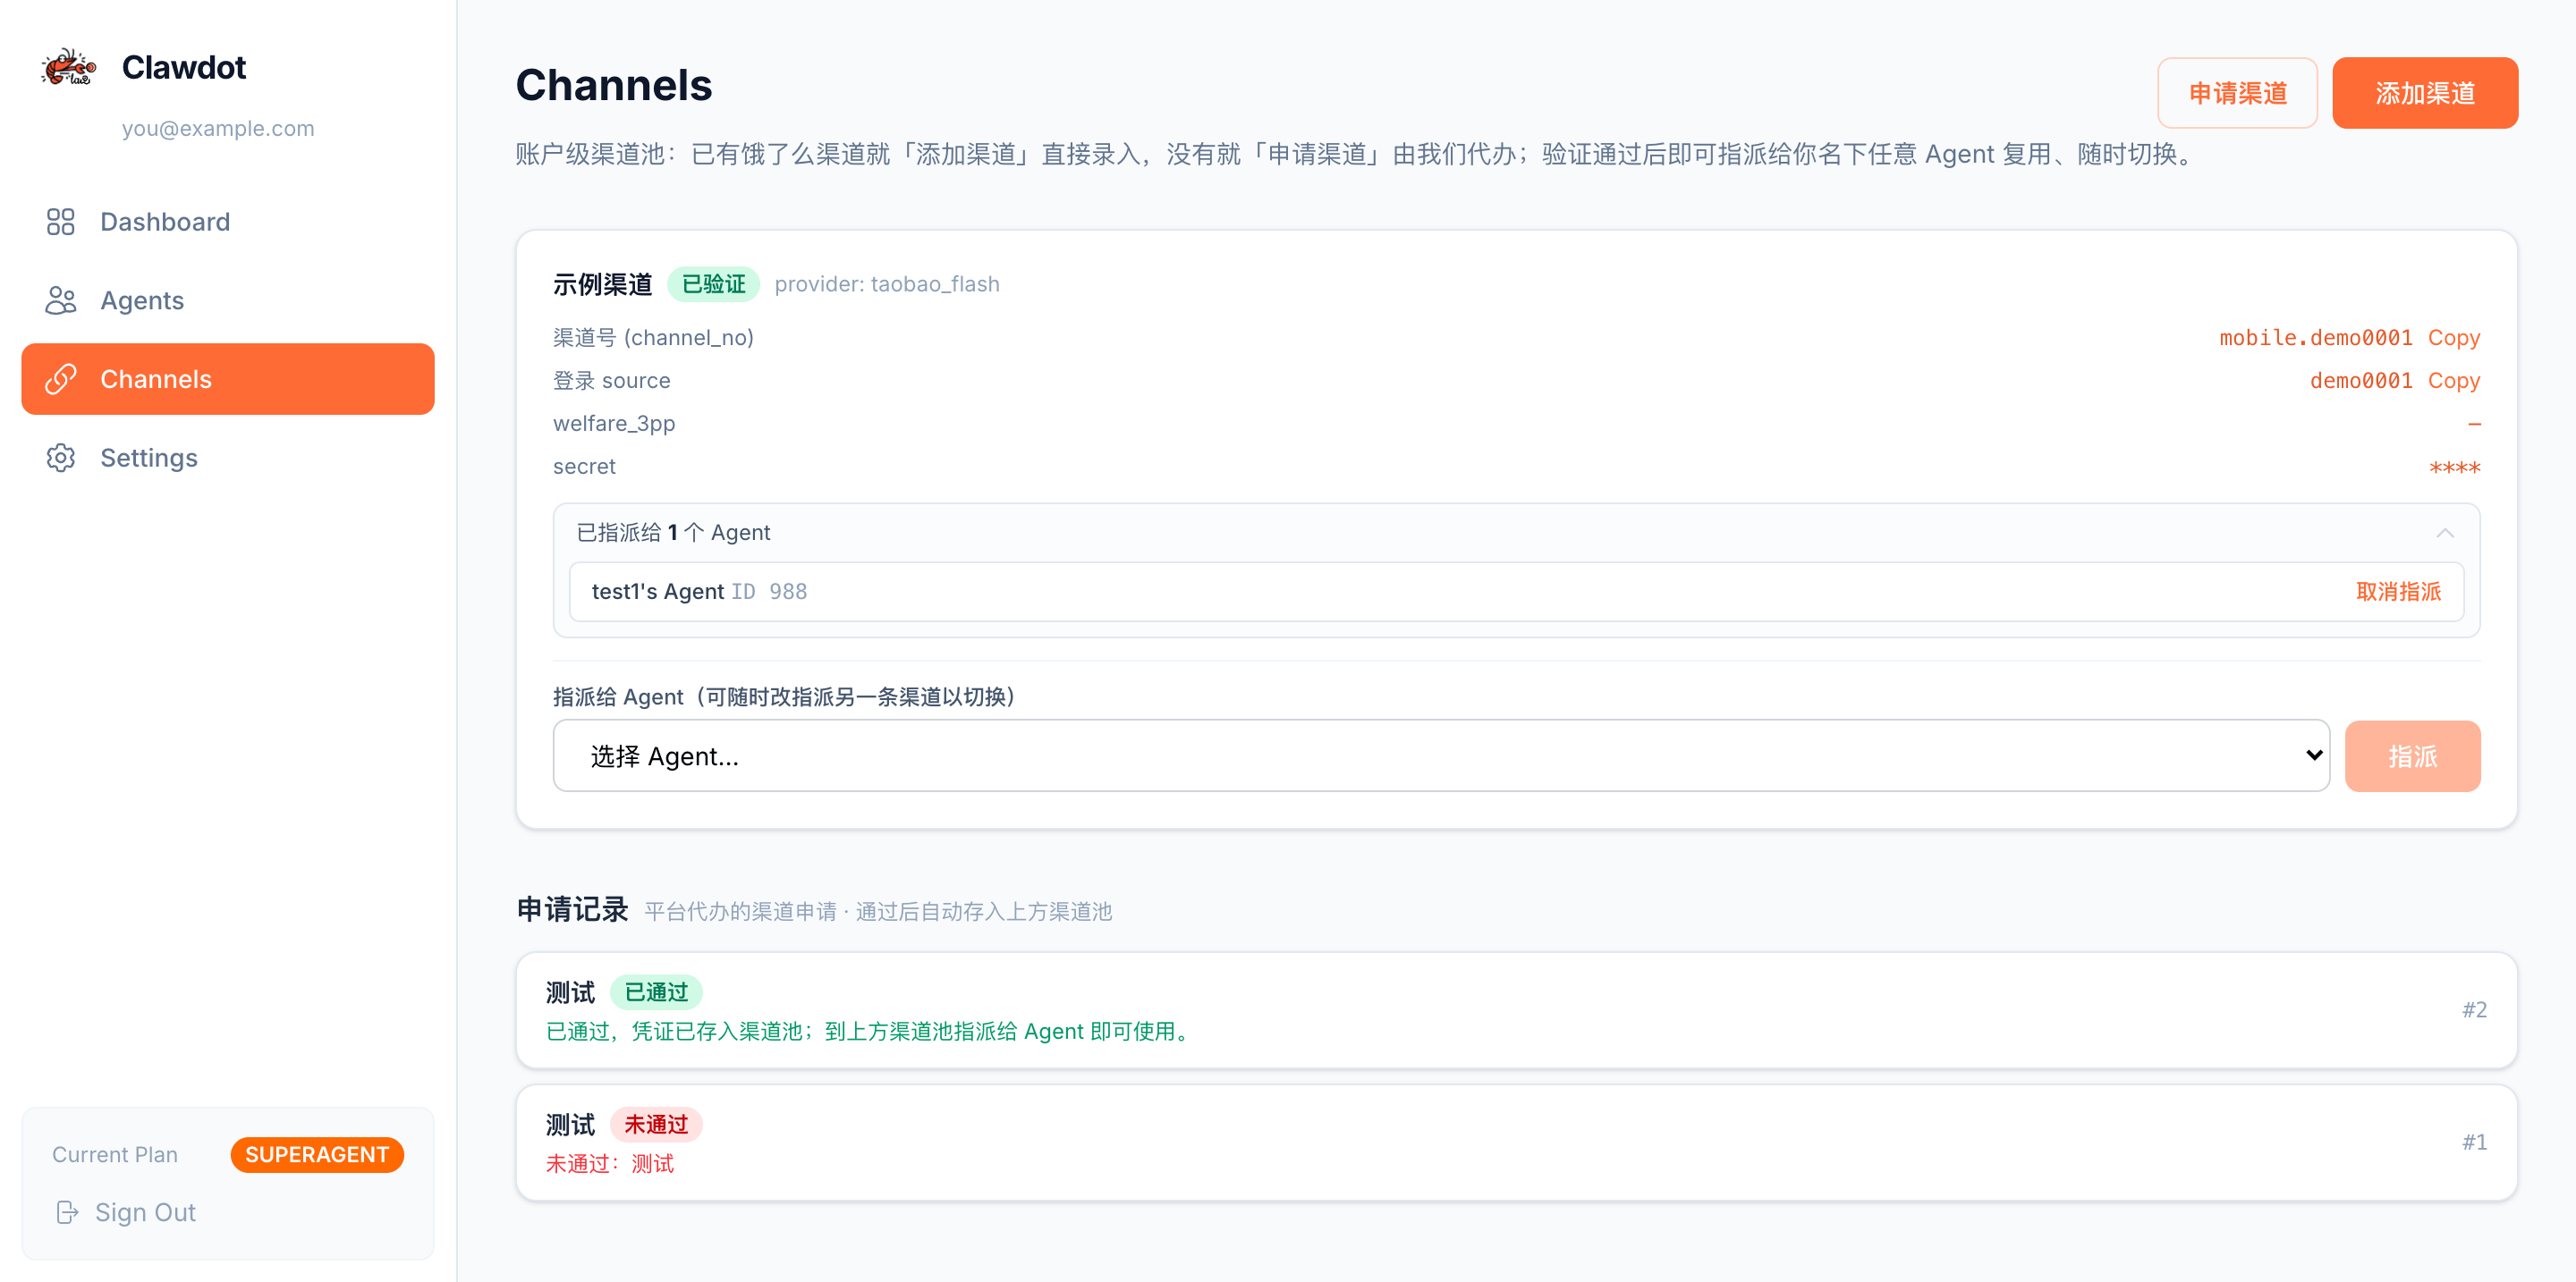Click the Sign Out door icon
The height and width of the screenshot is (1282, 2576).
click(x=67, y=1212)
